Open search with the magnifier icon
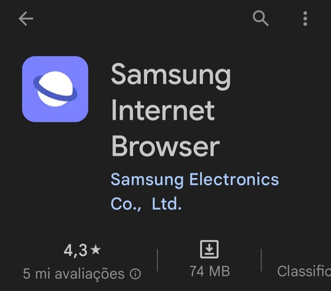 click(261, 19)
